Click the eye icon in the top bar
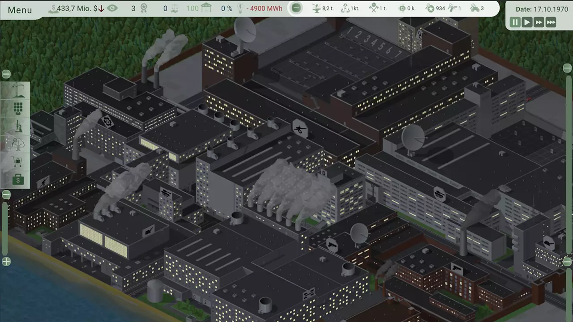573x322 pixels. [x=112, y=8]
